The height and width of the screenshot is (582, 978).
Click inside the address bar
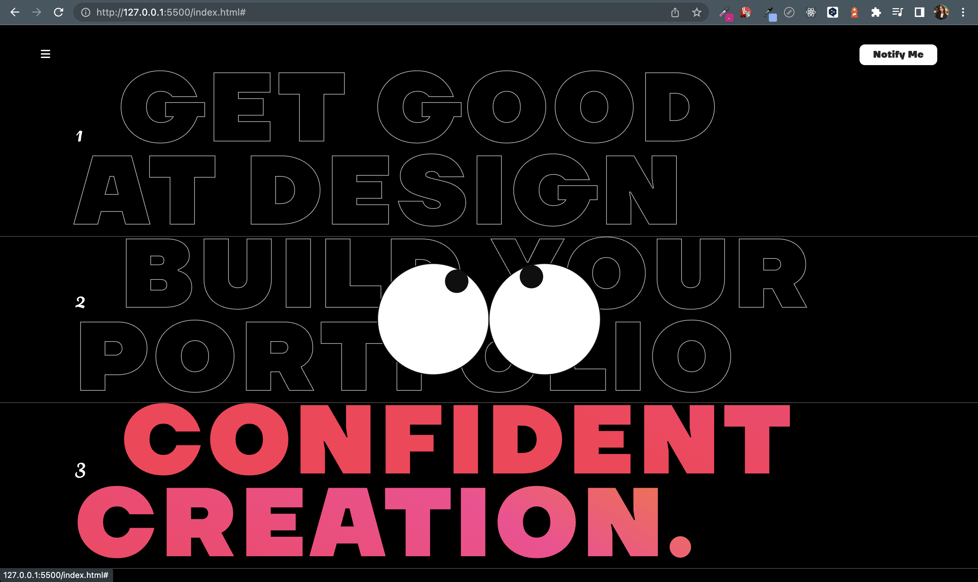click(275, 12)
